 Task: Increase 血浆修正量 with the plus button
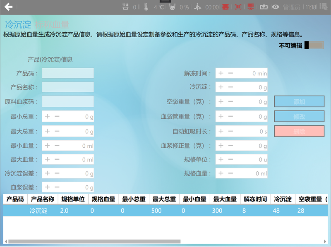[221, 146]
